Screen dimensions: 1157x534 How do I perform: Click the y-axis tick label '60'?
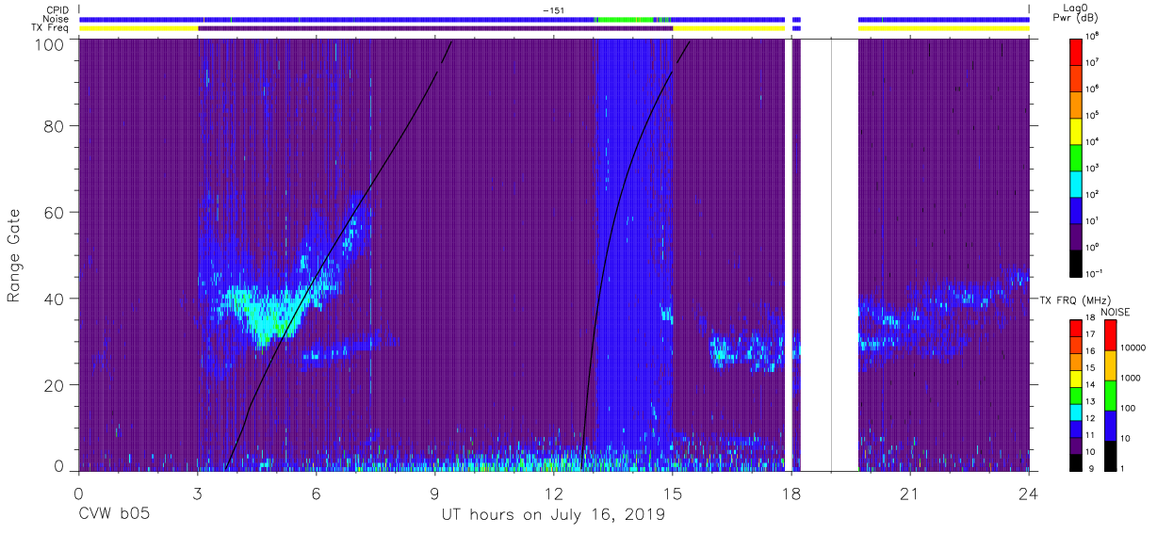pos(54,212)
